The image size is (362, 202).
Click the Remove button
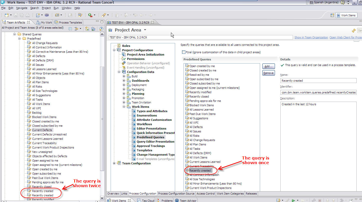269,73
